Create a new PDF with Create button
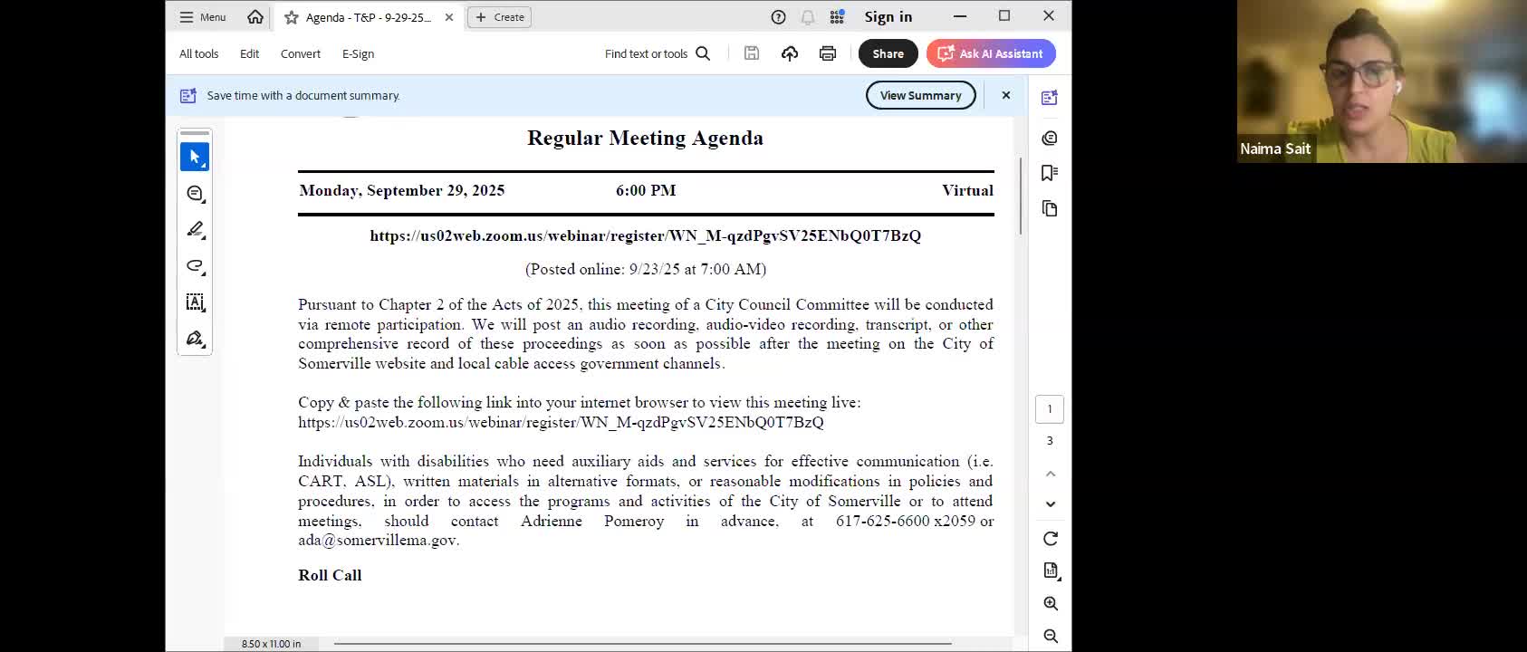Viewport: 1527px width, 652px height. (x=500, y=17)
